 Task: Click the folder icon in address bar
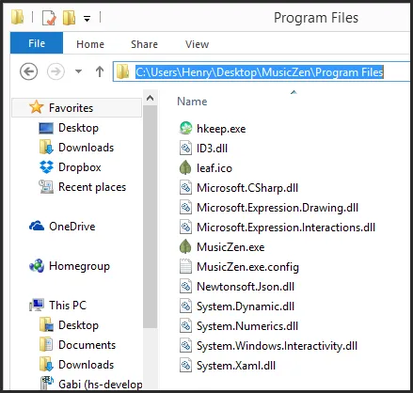[122, 71]
